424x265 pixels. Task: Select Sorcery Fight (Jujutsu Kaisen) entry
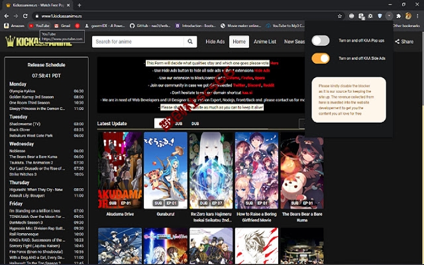[34, 246]
